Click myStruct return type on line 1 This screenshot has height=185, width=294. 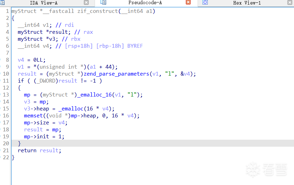(x=24, y=11)
